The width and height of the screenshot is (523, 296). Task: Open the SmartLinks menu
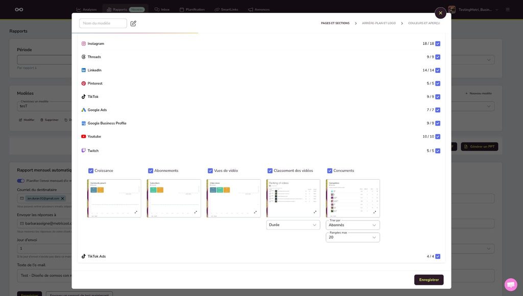coord(226,10)
